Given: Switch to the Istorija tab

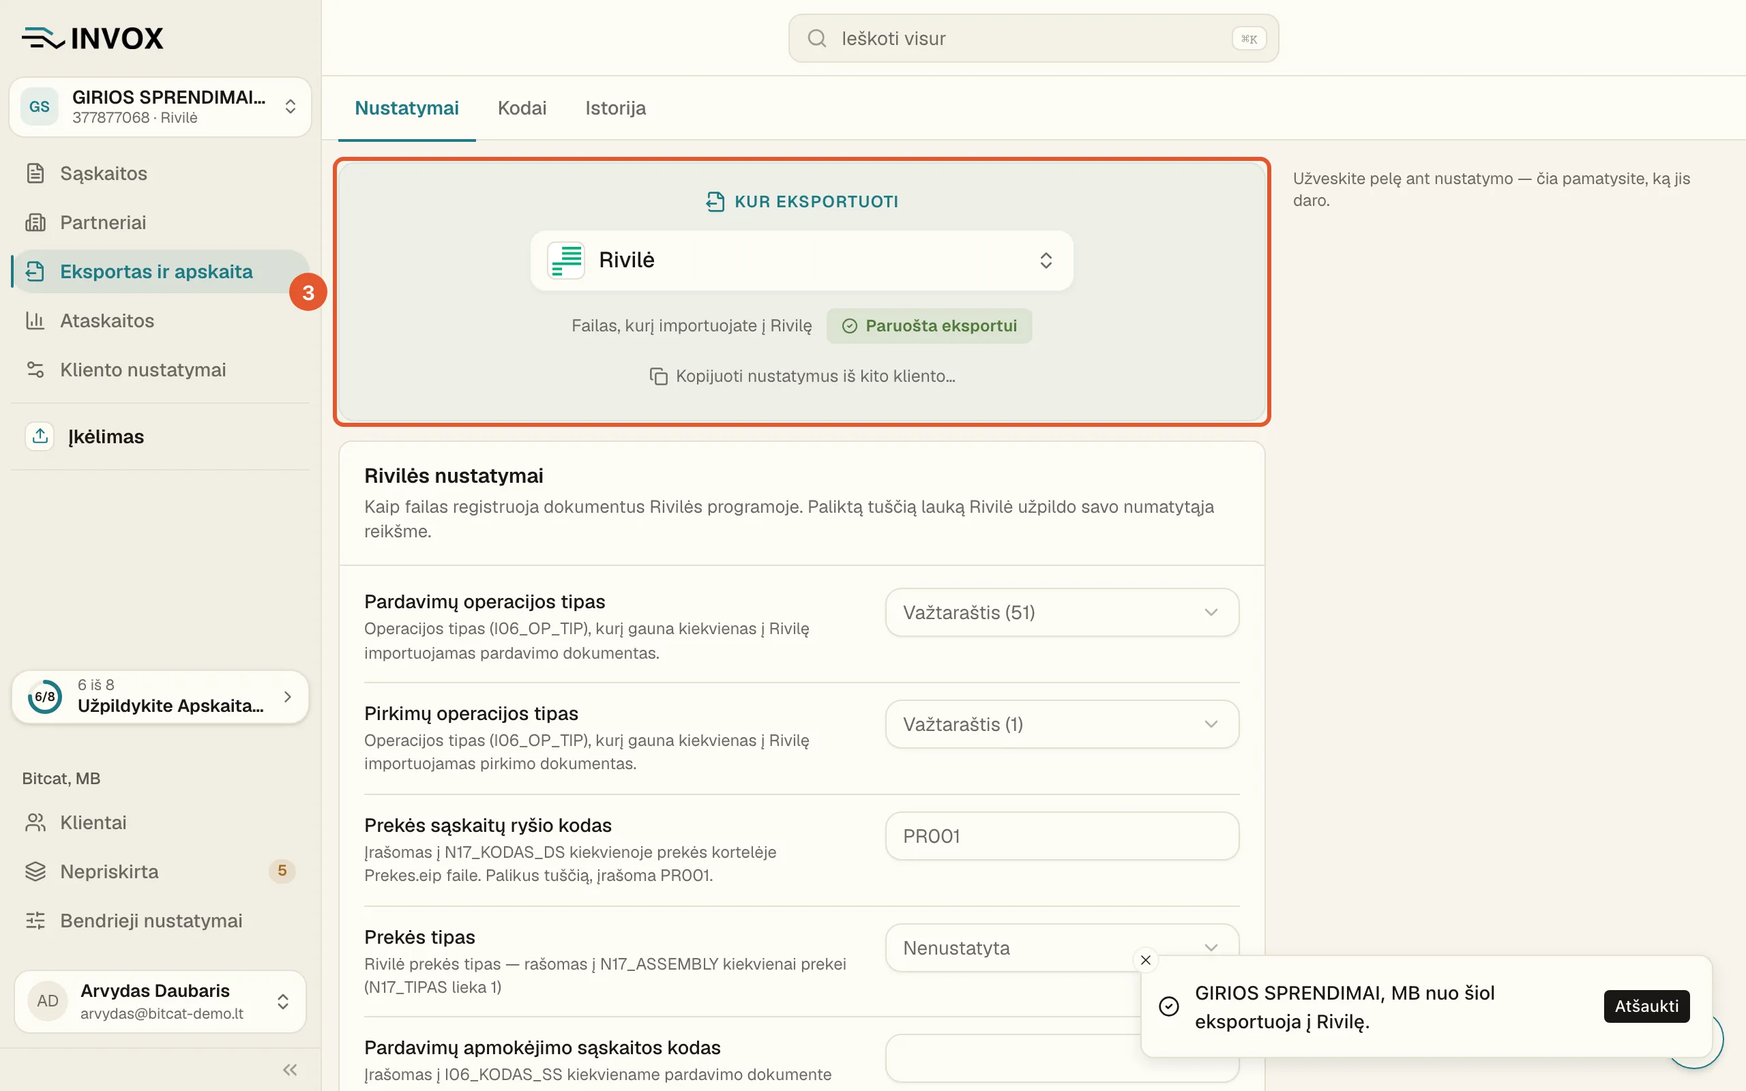Looking at the screenshot, I should tap(615, 108).
